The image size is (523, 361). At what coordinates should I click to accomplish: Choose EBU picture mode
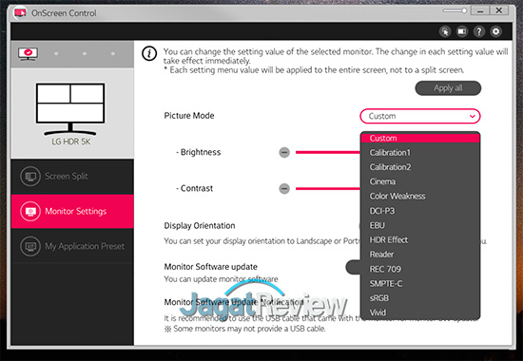(420, 226)
